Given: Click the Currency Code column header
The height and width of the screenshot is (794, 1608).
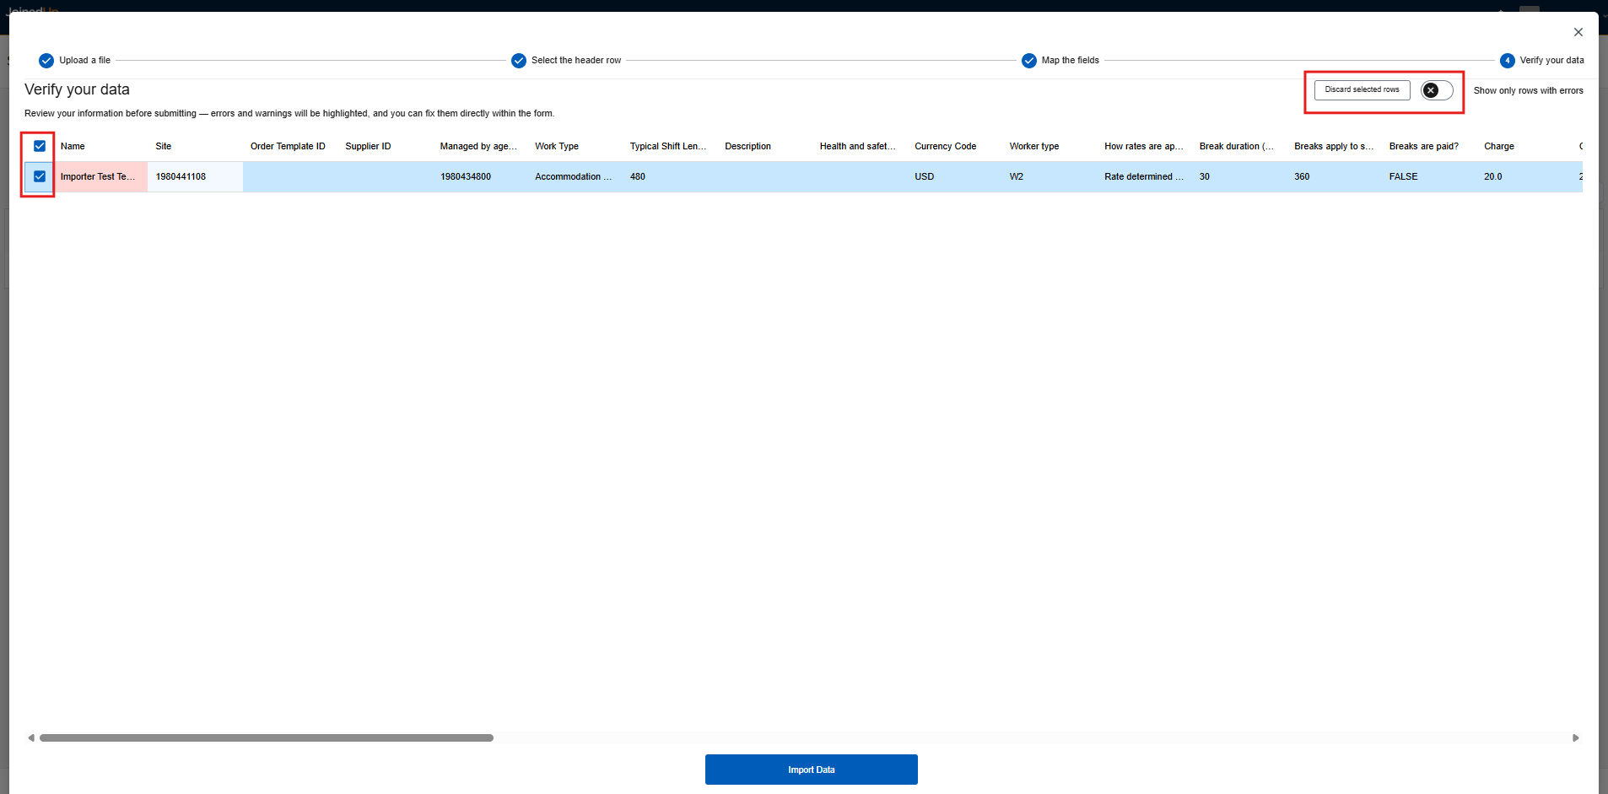Looking at the screenshot, I should [x=945, y=147].
